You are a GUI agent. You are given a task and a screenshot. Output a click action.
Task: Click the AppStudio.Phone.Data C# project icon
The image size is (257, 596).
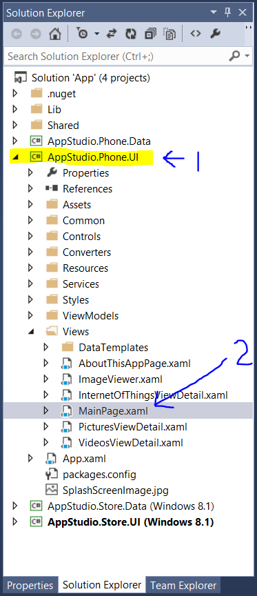[x=37, y=141]
